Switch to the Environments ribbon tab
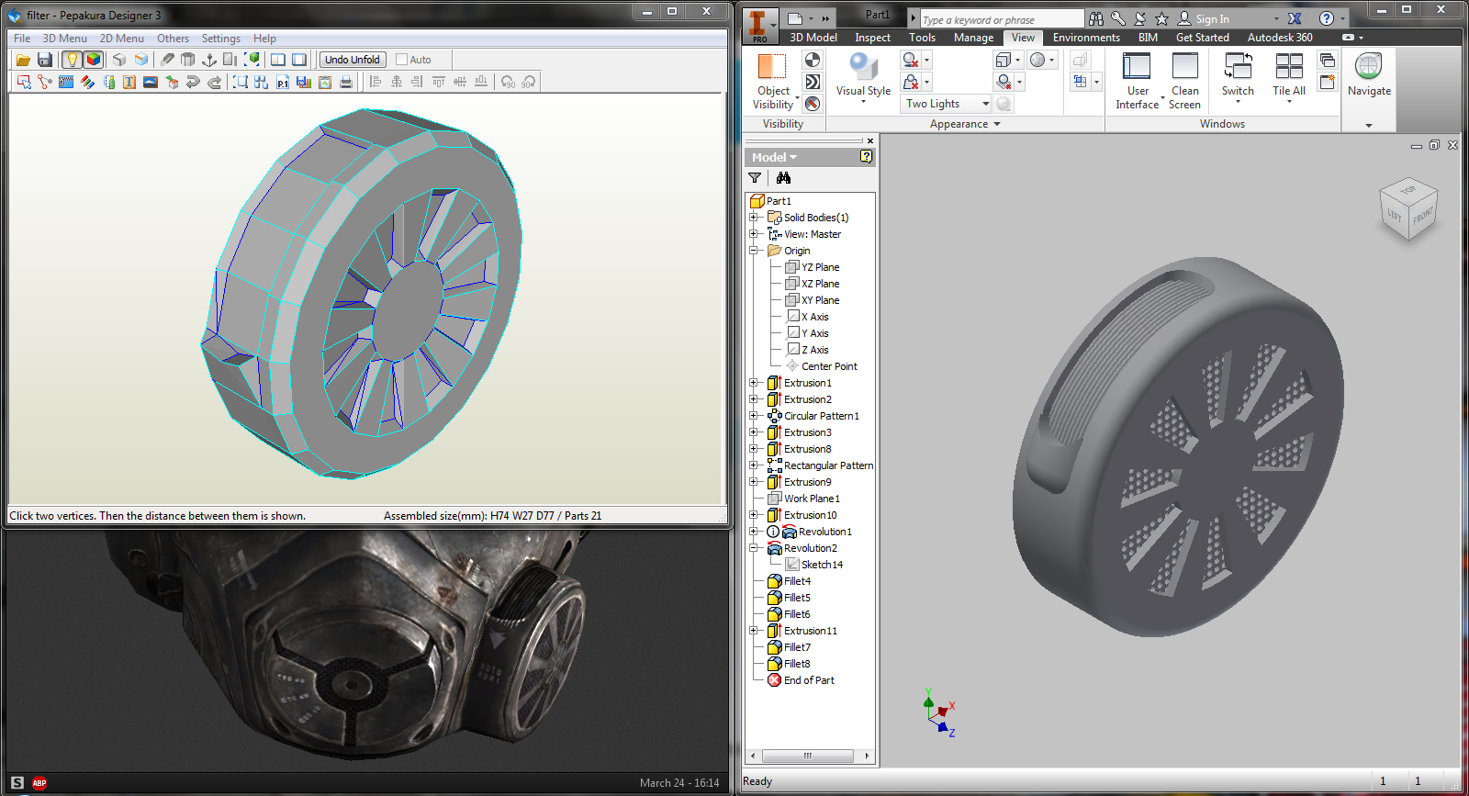This screenshot has height=796, width=1469. (x=1086, y=38)
